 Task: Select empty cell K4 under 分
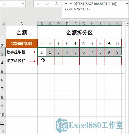point(117,61)
